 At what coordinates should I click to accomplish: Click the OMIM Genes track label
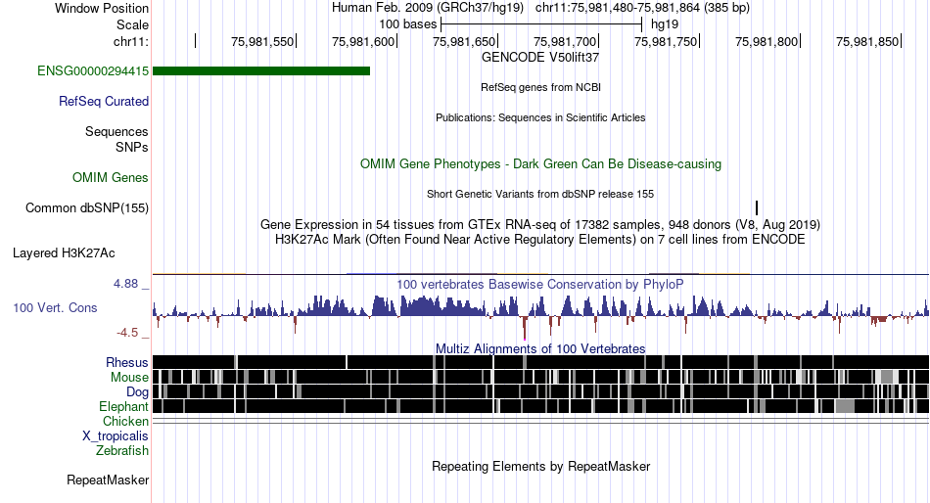[110, 177]
